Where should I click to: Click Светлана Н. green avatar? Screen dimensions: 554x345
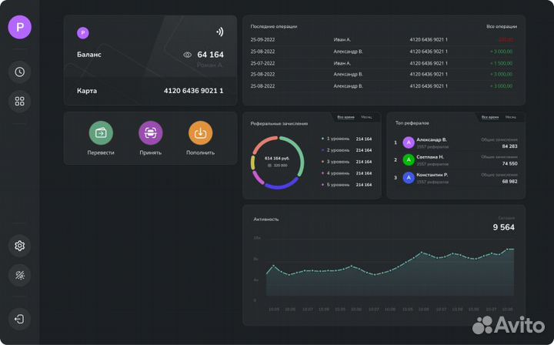pyautogui.click(x=409, y=159)
